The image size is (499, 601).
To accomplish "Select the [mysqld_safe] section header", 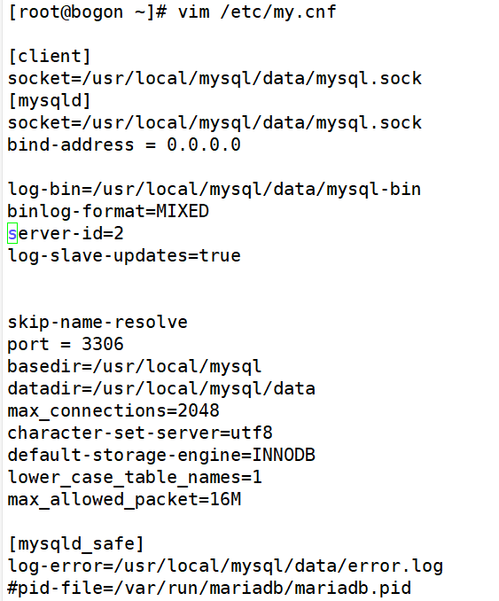I will [76, 544].
